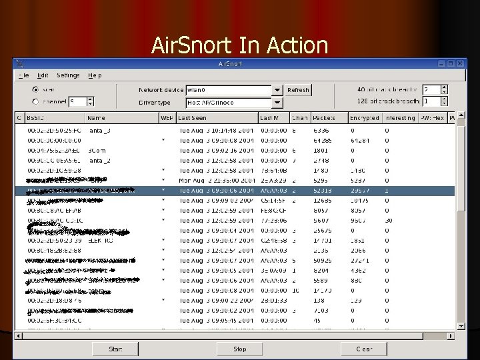Sort by the Interesting column header
The image size is (480, 360).
[x=401, y=118]
